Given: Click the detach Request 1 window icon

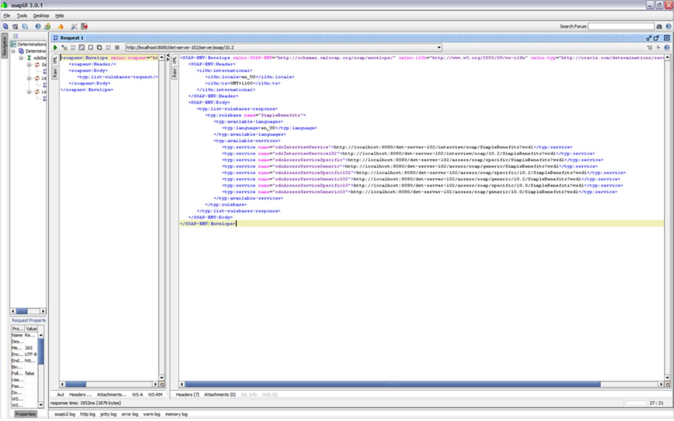Looking at the screenshot, I should (x=649, y=38).
